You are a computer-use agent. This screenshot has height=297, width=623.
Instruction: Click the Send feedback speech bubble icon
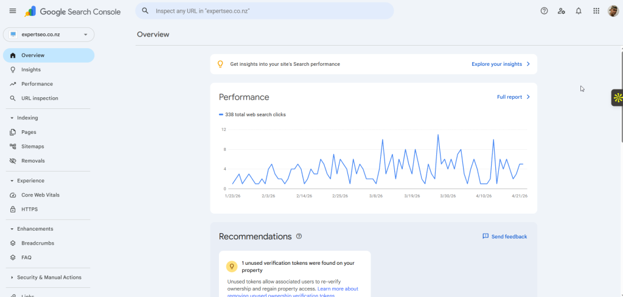point(485,236)
